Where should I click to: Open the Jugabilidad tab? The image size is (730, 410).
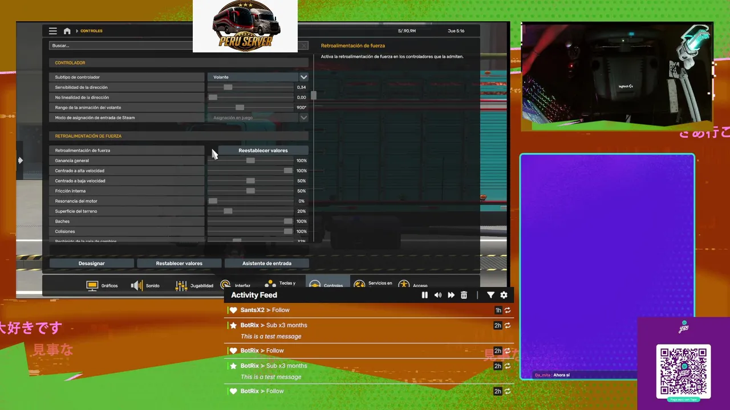tap(194, 285)
